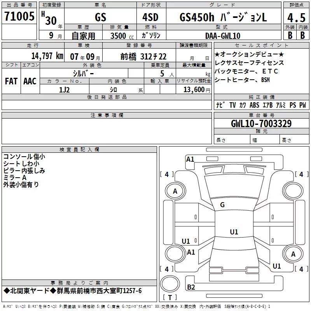
Task: Select the 長さ length field
Action: (232, 140)
